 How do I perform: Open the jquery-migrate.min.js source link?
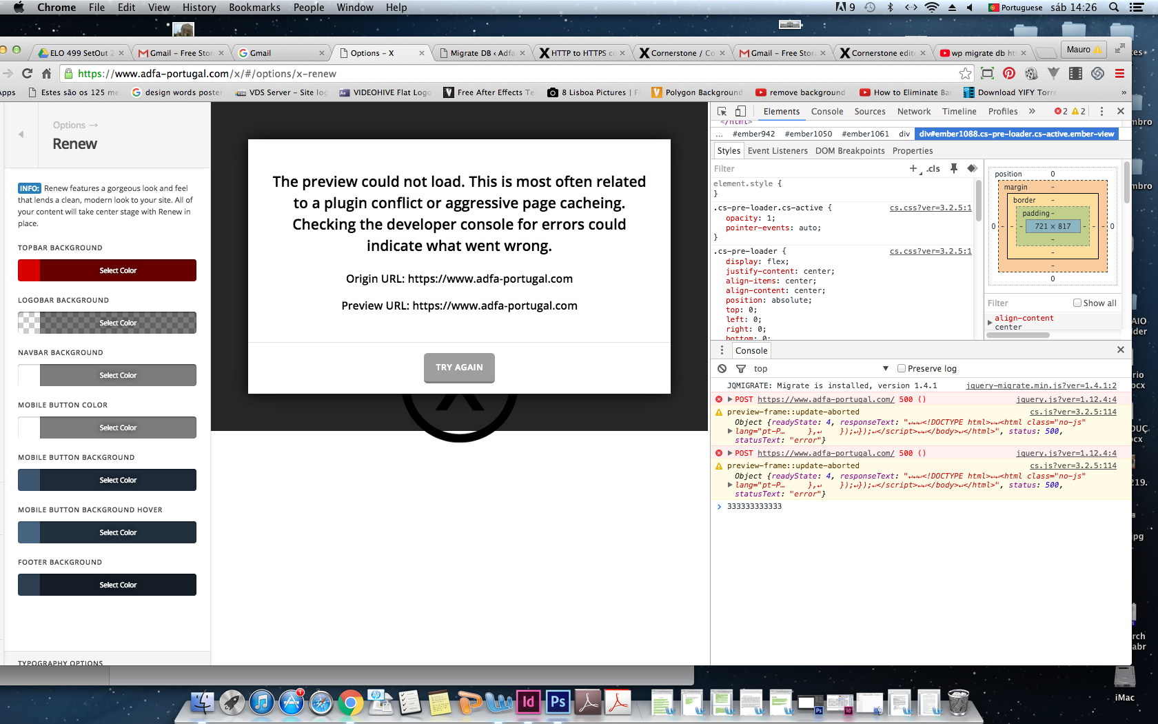[1041, 385]
